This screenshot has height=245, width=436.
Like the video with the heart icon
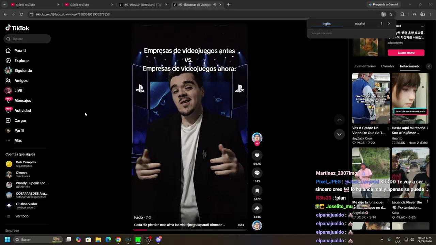[257, 155]
